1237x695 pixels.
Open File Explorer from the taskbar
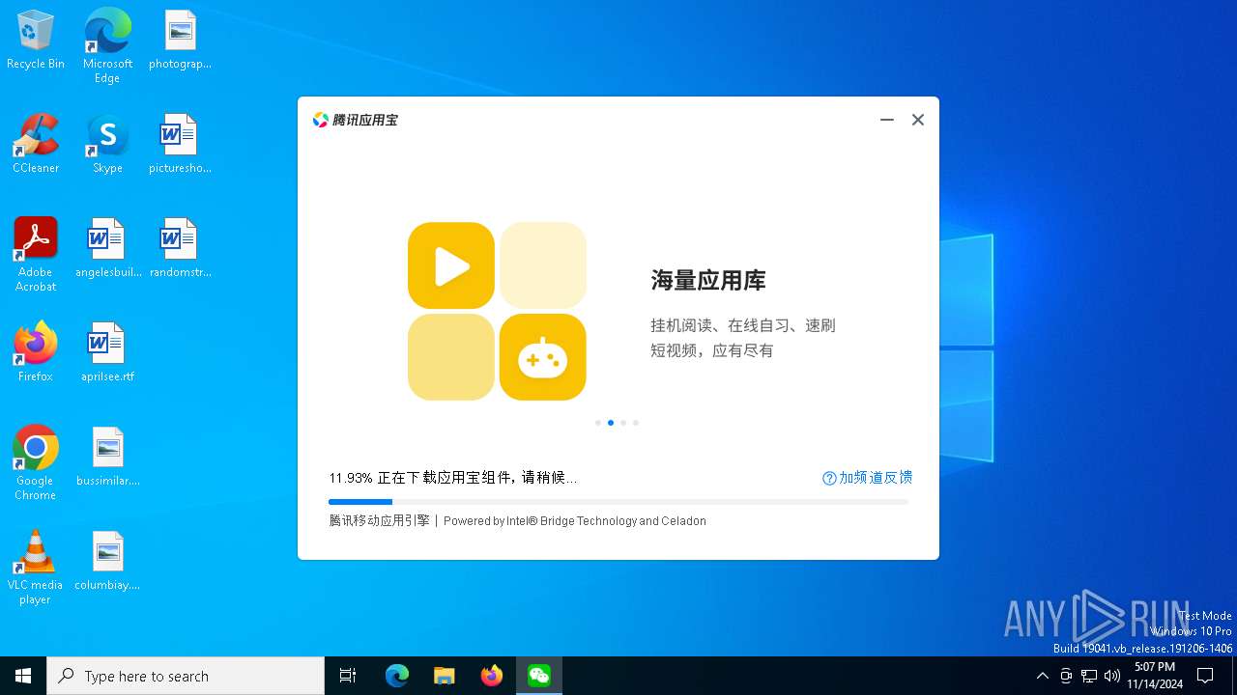445,676
